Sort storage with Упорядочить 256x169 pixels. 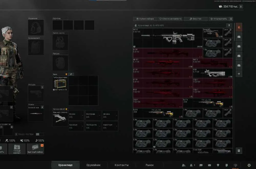click(219, 19)
